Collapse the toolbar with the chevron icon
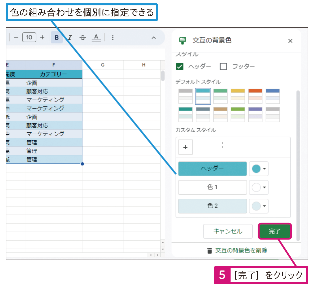Image resolution: width=314 pixels, height=288 pixels. [153, 38]
